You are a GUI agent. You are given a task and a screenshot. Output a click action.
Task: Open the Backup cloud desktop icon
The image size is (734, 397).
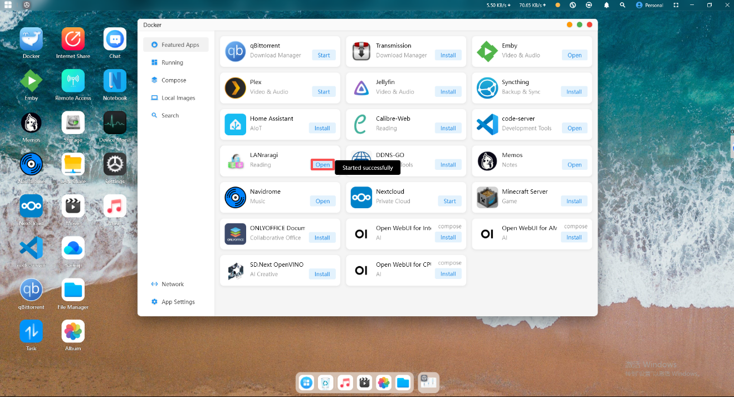click(x=73, y=248)
